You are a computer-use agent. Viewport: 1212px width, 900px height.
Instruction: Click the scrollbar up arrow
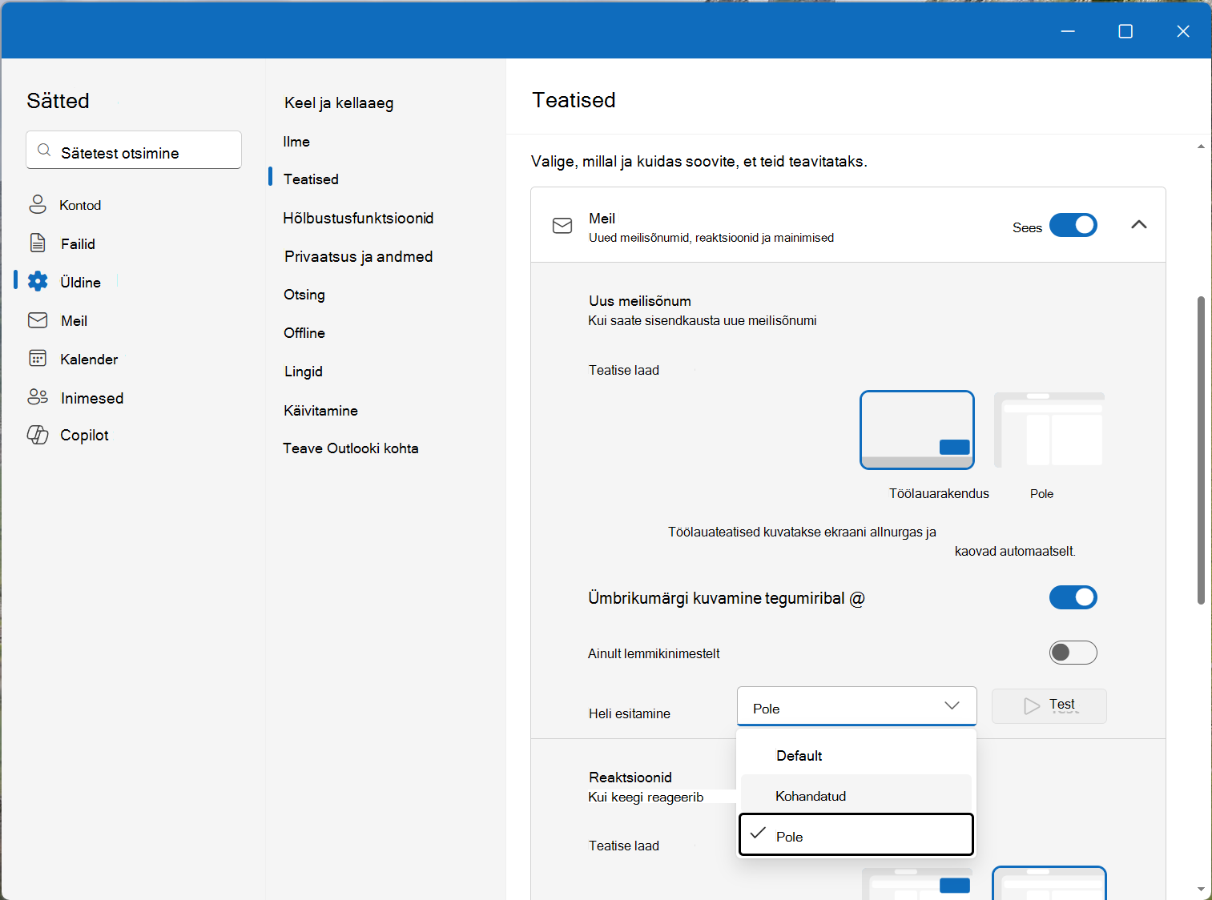coord(1201,147)
